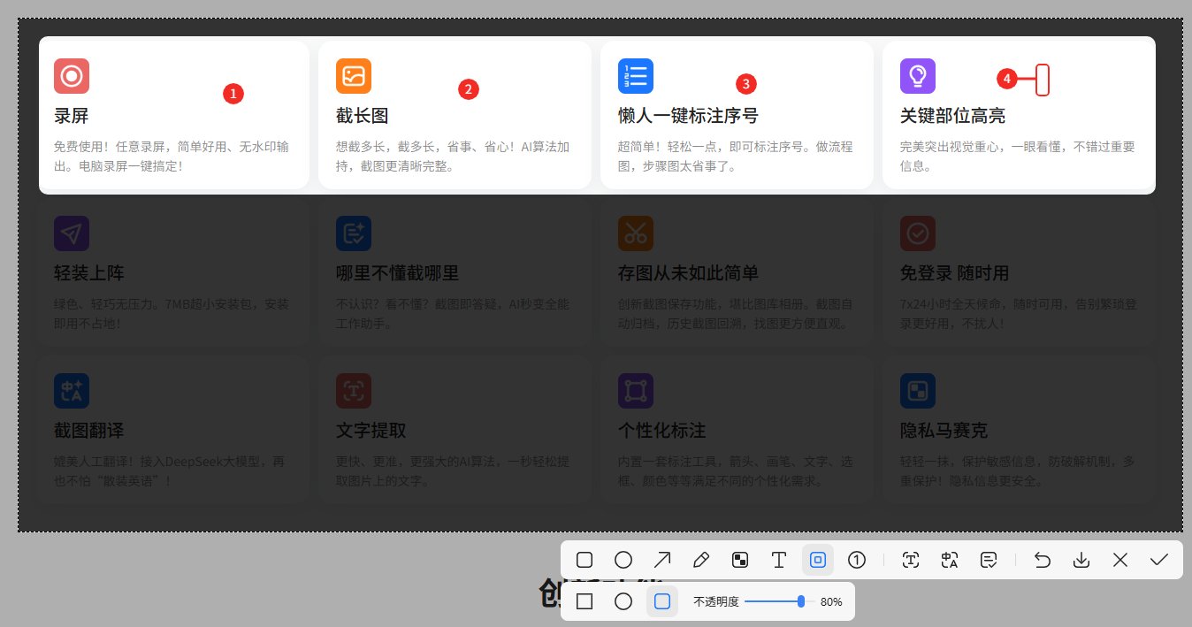The image size is (1192, 627).
Task: Click the 免登录 随时用 title
Action: [x=954, y=273]
